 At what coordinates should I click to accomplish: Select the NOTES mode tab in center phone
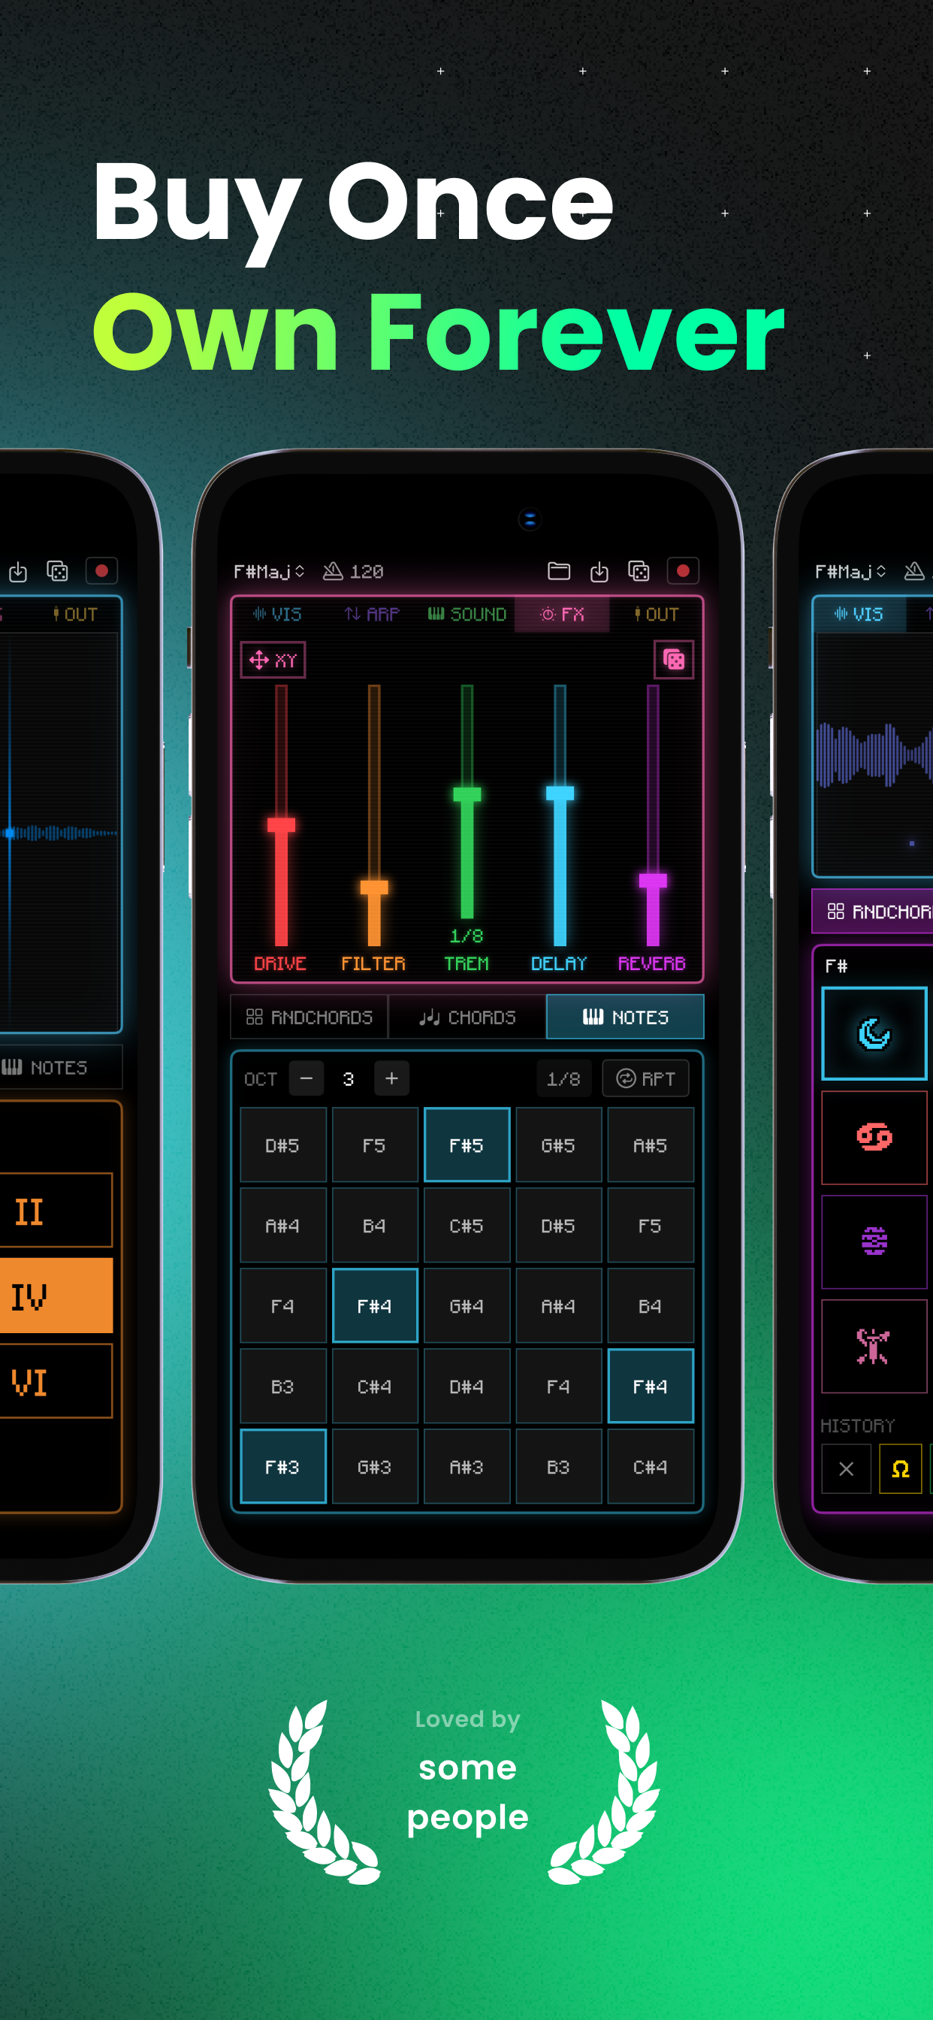pos(625,1017)
